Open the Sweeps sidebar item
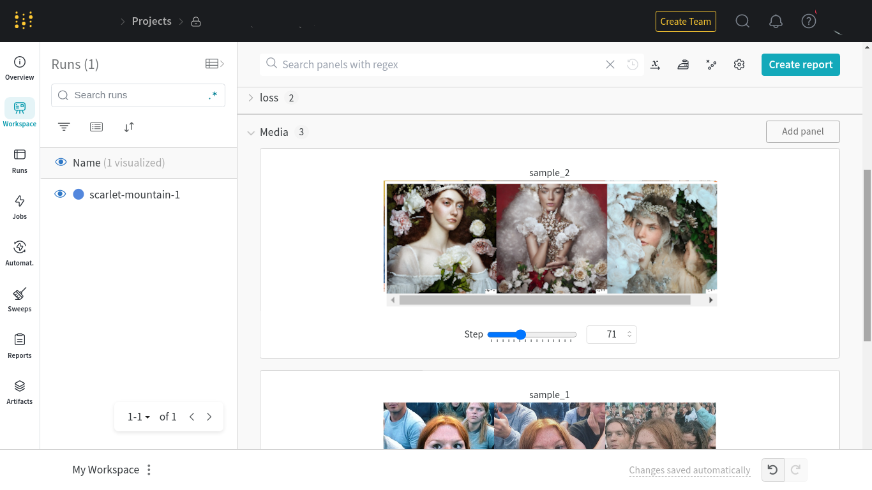 click(x=20, y=300)
